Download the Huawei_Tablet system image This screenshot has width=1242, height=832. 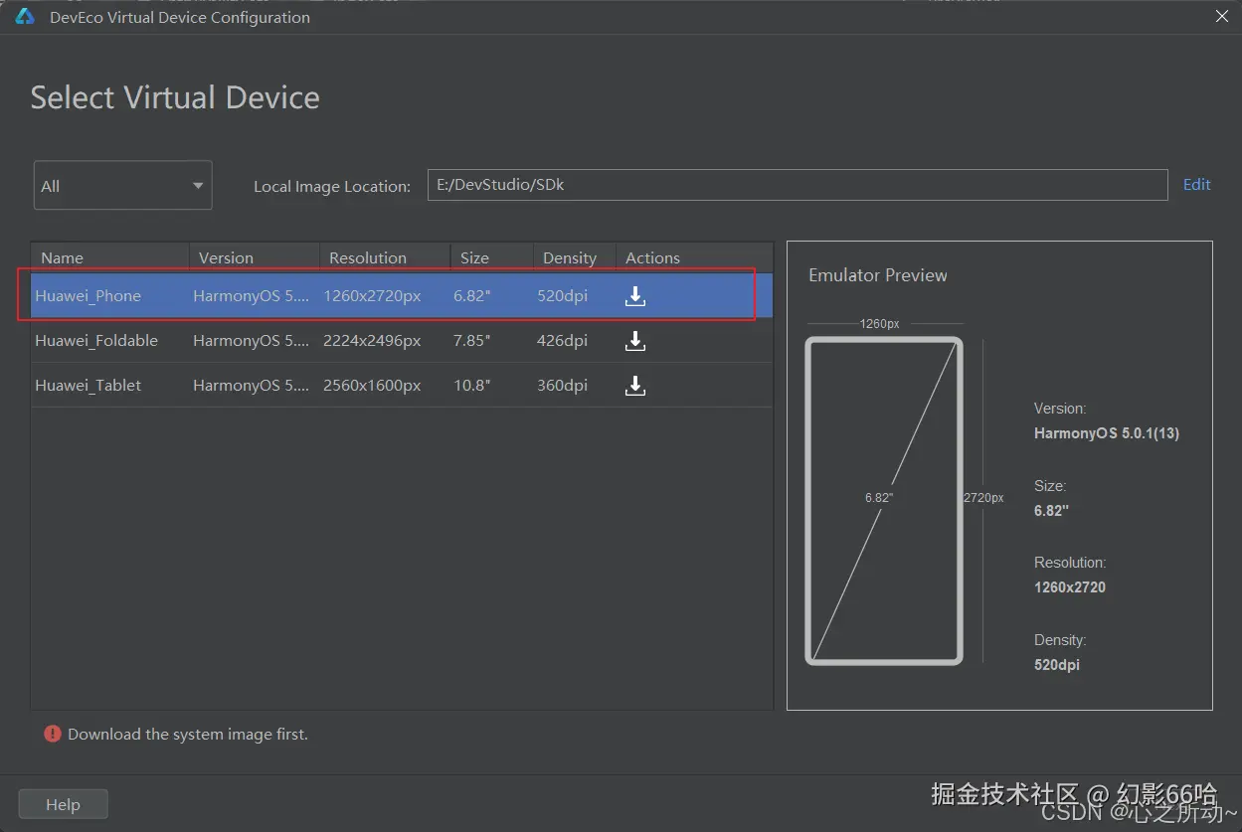coord(635,386)
